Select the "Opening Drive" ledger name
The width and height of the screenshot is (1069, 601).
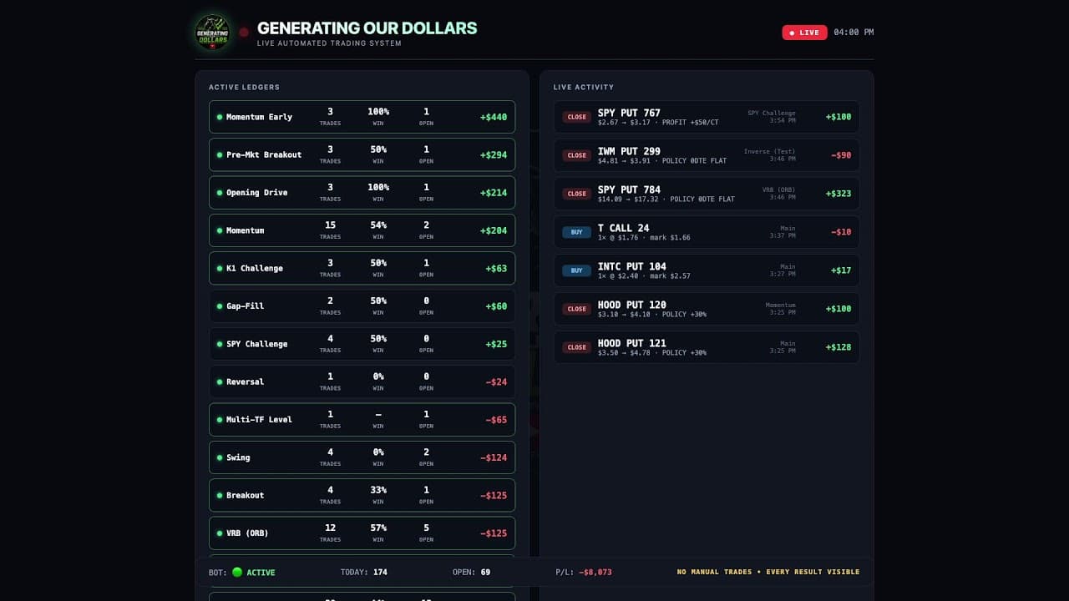click(257, 193)
